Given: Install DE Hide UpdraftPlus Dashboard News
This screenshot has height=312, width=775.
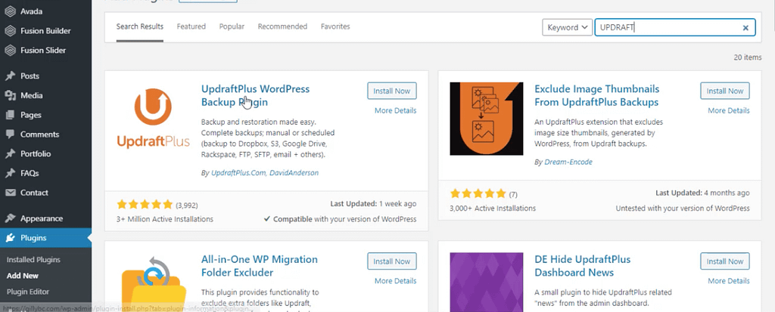Looking at the screenshot, I should click(x=725, y=261).
